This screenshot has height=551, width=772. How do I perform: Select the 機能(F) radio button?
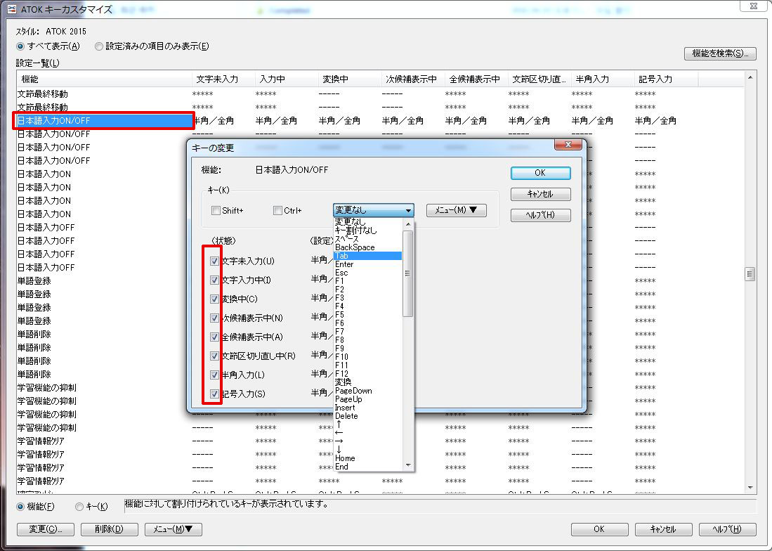(20, 506)
